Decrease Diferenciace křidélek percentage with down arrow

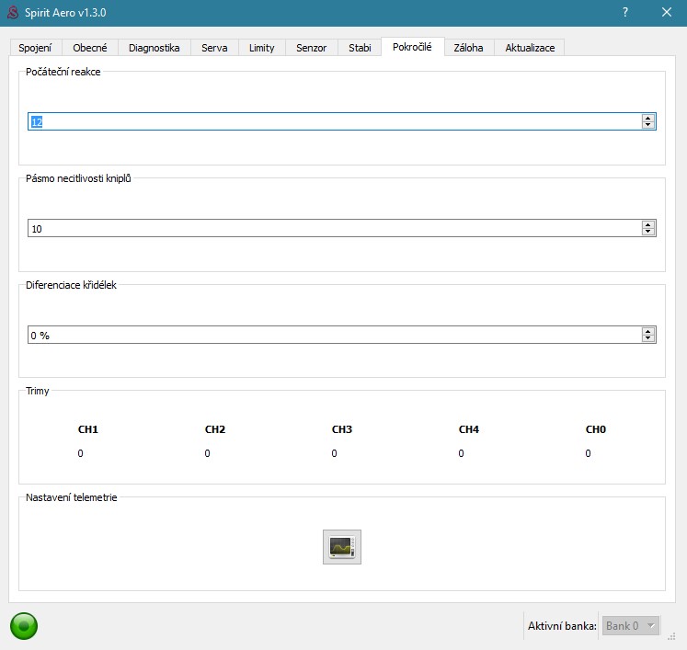click(647, 338)
